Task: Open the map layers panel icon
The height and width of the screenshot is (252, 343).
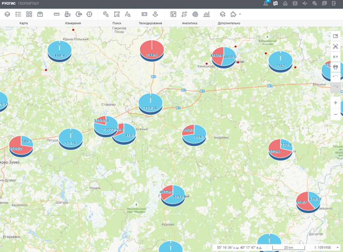Action: pos(7,14)
